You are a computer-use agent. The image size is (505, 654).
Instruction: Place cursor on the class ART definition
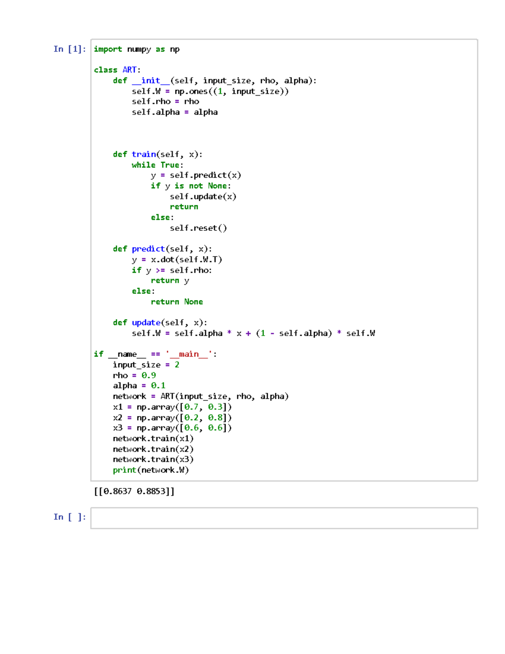117,70
